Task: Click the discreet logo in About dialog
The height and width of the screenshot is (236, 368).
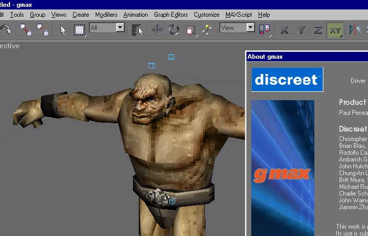Action: (x=287, y=80)
